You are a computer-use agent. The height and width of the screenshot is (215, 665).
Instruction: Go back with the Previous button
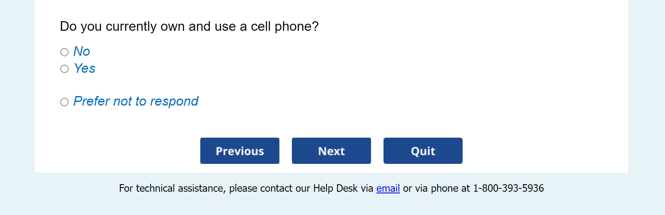click(239, 151)
